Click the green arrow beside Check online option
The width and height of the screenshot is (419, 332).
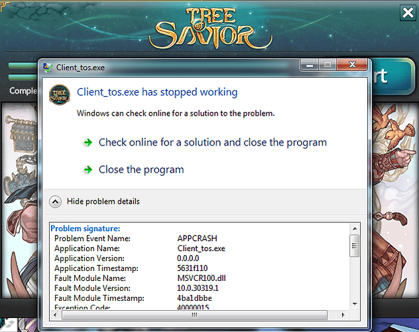87,143
